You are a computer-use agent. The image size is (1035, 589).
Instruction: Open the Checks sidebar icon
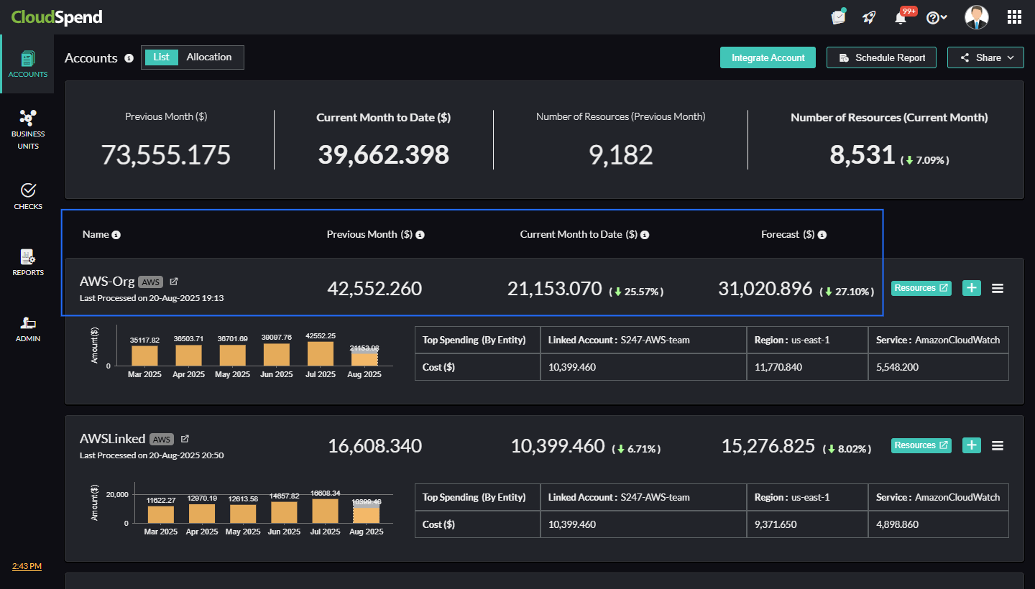coord(27,196)
